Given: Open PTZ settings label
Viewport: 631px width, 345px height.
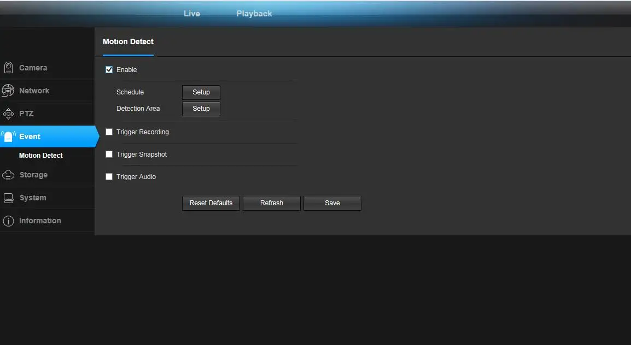Looking at the screenshot, I should click(x=26, y=114).
